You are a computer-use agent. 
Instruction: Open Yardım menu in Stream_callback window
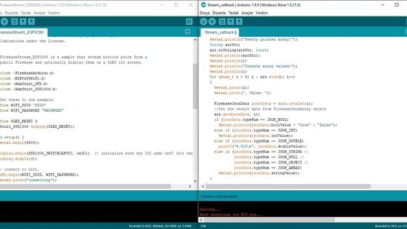point(261,13)
